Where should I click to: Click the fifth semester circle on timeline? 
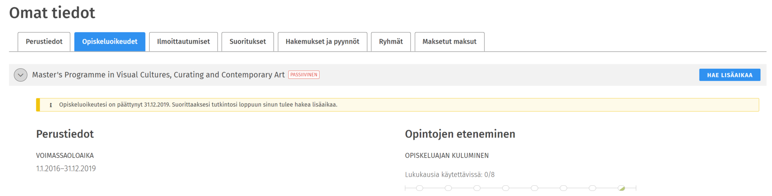click(x=534, y=188)
